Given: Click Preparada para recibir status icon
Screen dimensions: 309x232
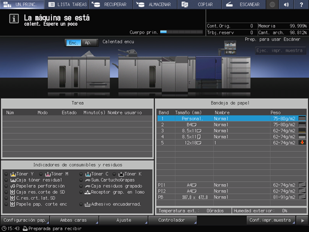Looking at the screenshot, I should click(x=25, y=228).
